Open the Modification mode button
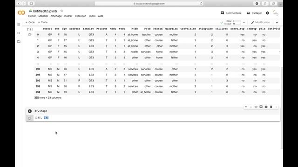 pyautogui.click(x=260, y=22)
